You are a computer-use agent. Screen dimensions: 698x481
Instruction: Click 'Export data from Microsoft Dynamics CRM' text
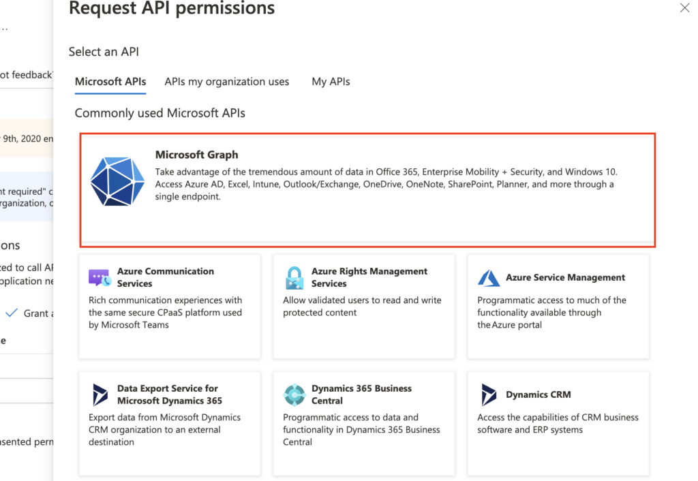(x=164, y=429)
